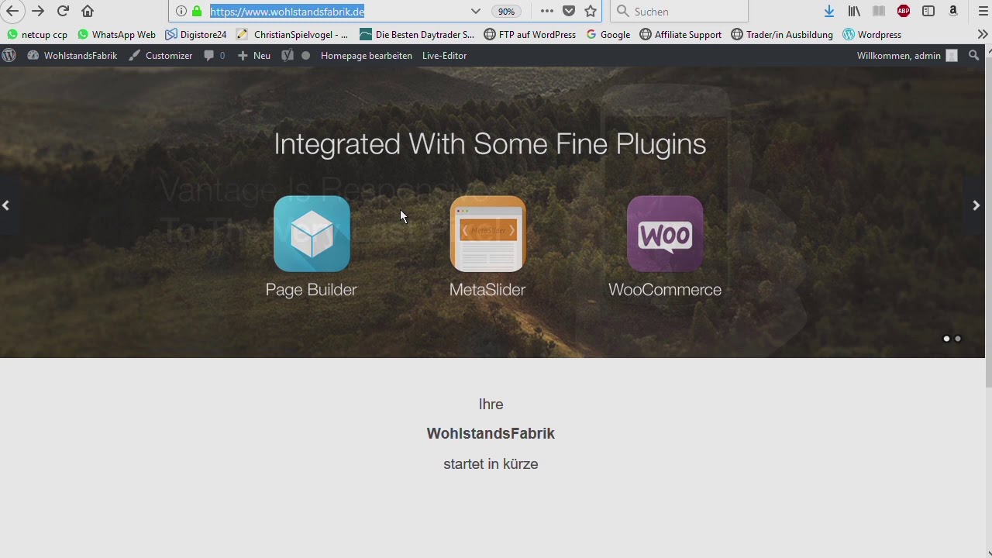This screenshot has width=992, height=558.
Task: Open the Neu (new content) menu
Action: tap(254, 56)
